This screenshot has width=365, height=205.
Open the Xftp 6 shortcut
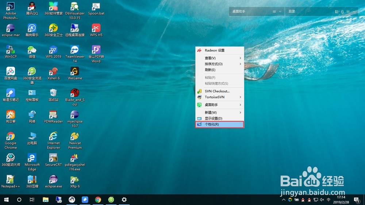point(75,182)
